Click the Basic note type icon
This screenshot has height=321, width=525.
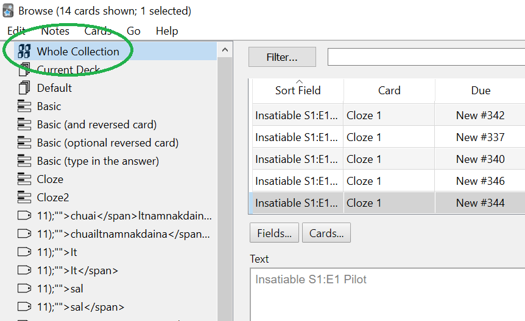(x=24, y=106)
